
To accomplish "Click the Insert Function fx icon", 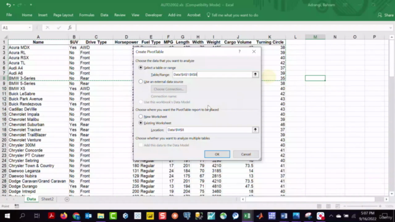I will 70,28.
